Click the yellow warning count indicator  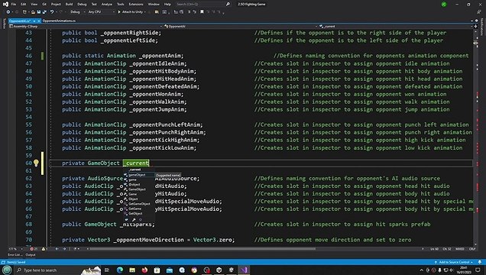coord(44,249)
